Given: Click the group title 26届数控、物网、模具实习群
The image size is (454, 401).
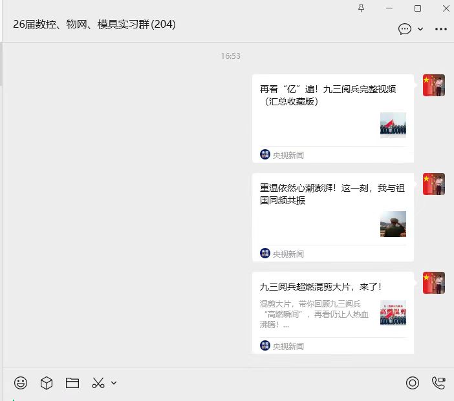Looking at the screenshot, I should 94,25.
